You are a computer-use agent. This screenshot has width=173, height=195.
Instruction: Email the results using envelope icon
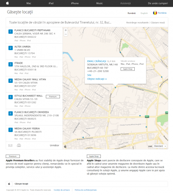(10, 145)
